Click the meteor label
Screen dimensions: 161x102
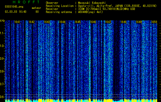click(36, 8)
